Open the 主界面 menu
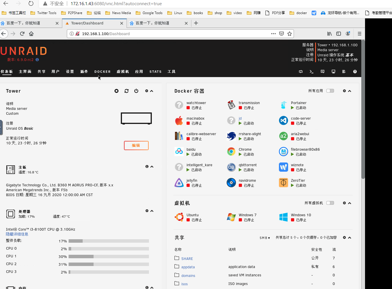The height and width of the screenshot is (289, 392). [25, 72]
